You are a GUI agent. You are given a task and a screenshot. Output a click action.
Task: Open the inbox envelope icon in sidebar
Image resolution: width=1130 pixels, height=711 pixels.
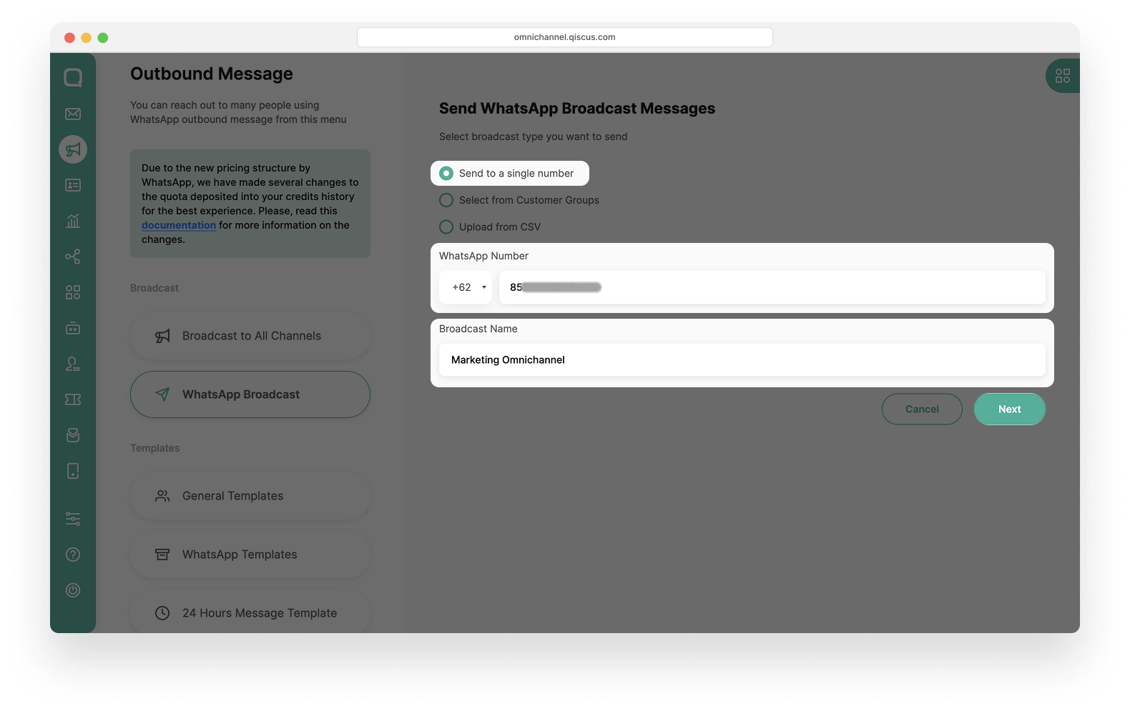point(73,114)
